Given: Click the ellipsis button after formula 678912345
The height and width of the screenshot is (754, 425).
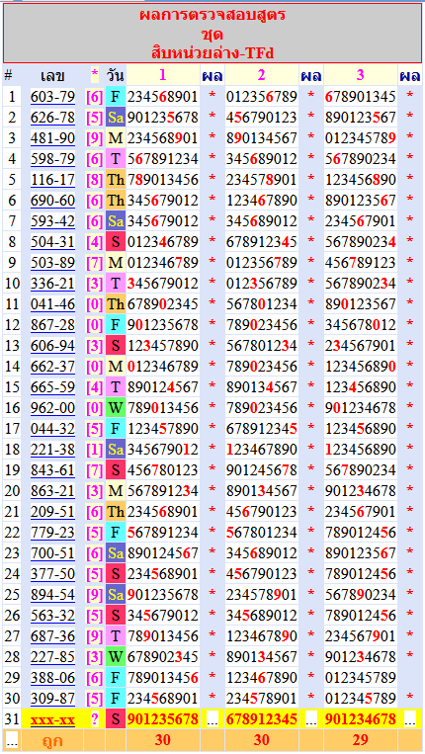Looking at the screenshot, I should [311, 719].
